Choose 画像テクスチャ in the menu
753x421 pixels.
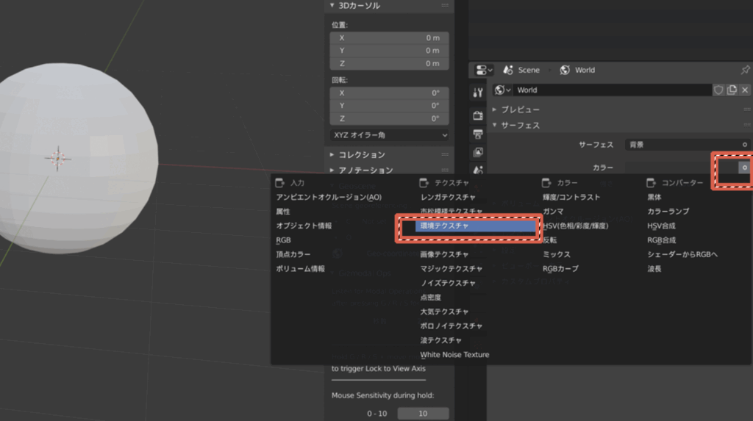coord(444,254)
